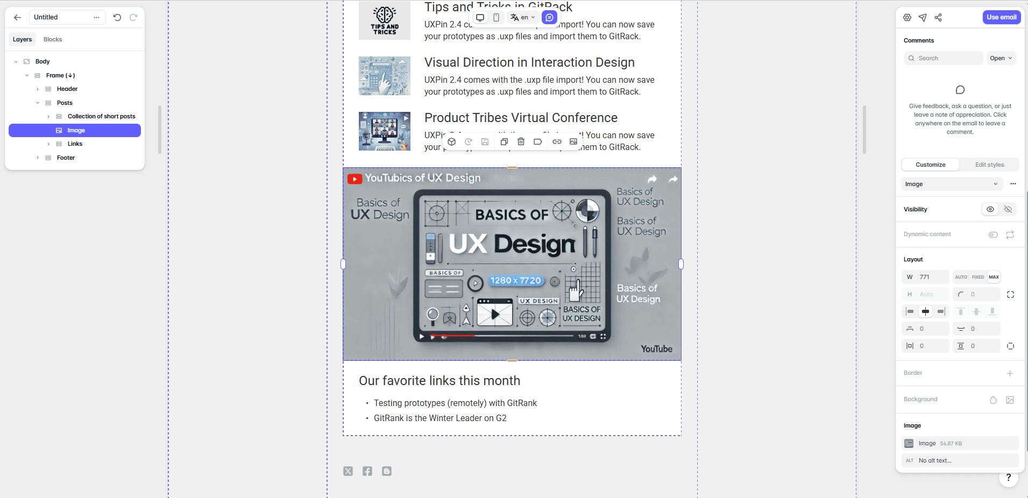The image size is (1028, 498).
Task: Click the comments Search field
Action: [942, 58]
